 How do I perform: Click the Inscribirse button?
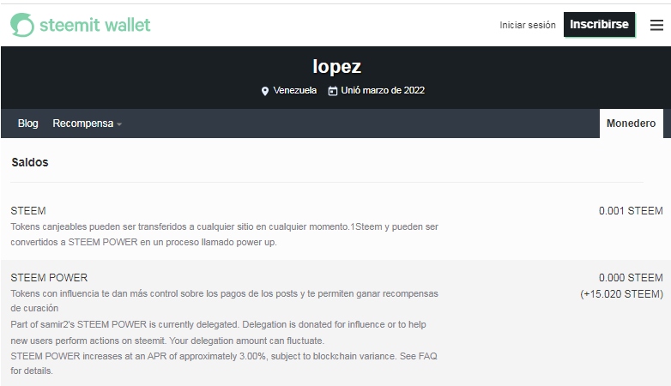pyautogui.click(x=599, y=24)
